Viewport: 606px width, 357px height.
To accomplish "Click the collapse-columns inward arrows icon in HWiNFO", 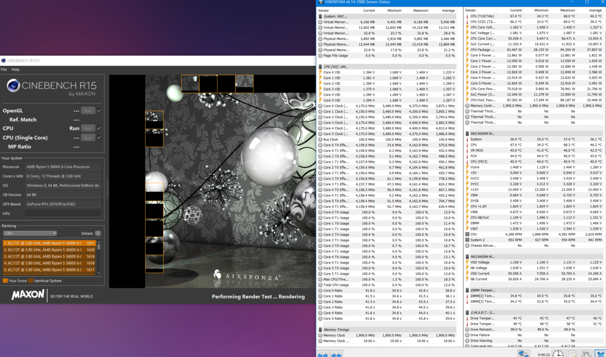I will click(337, 354).
